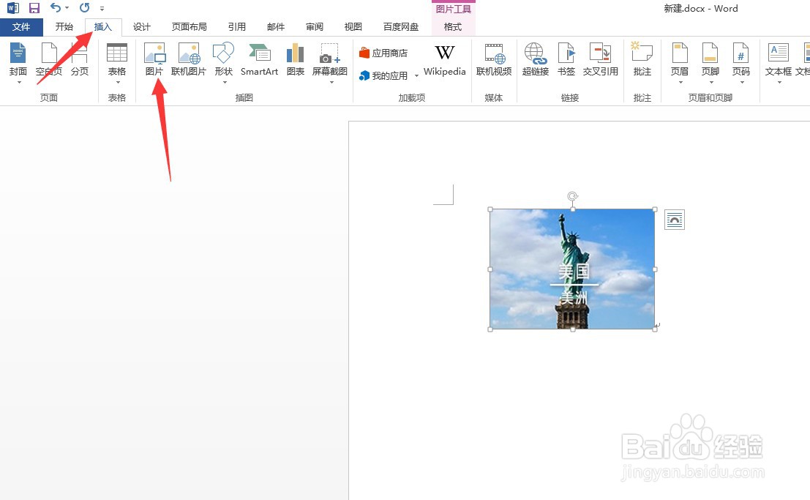Viewport: 810px width, 500px height.
Task: Open 我的应用 add-ins
Action: [383, 75]
